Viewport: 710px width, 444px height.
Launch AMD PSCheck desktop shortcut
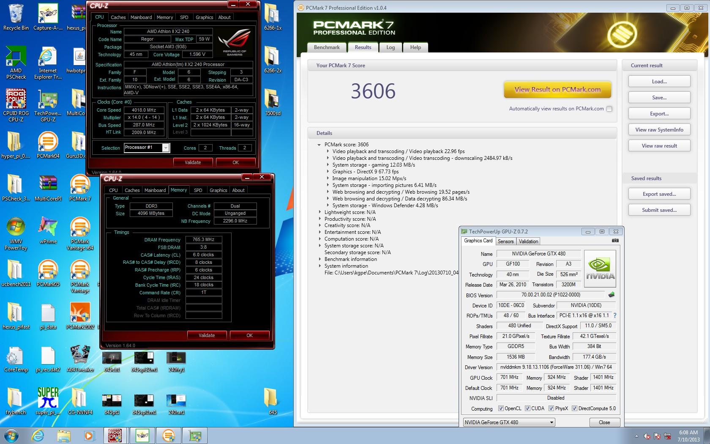point(16,63)
